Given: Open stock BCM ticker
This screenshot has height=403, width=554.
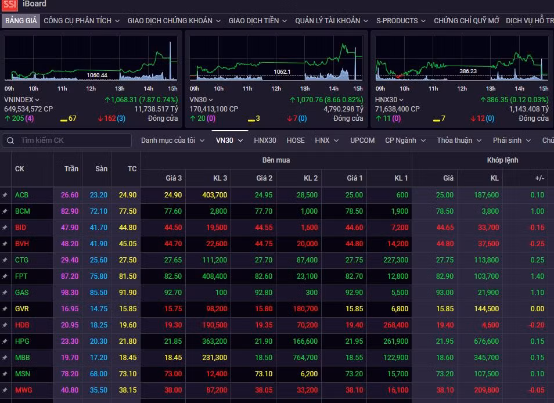Looking at the screenshot, I should 22,211.
